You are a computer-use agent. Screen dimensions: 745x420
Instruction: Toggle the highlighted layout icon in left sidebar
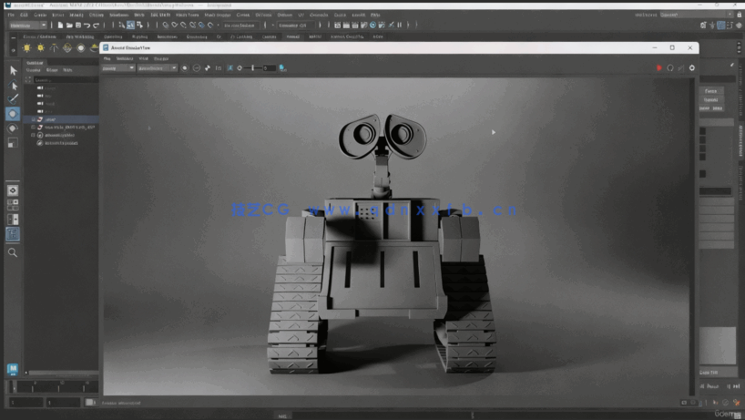[13, 234]
